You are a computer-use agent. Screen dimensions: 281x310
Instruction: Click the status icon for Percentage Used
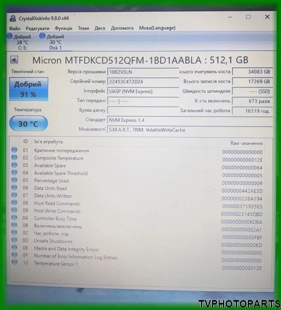coord(14,180)
